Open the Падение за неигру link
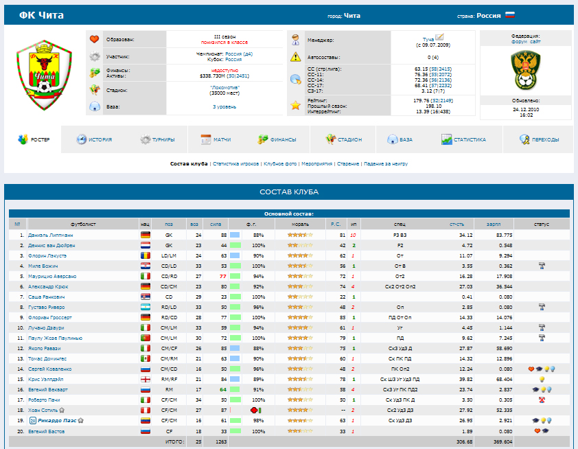Viewport: 578px width, 449px height. point(386,164)
